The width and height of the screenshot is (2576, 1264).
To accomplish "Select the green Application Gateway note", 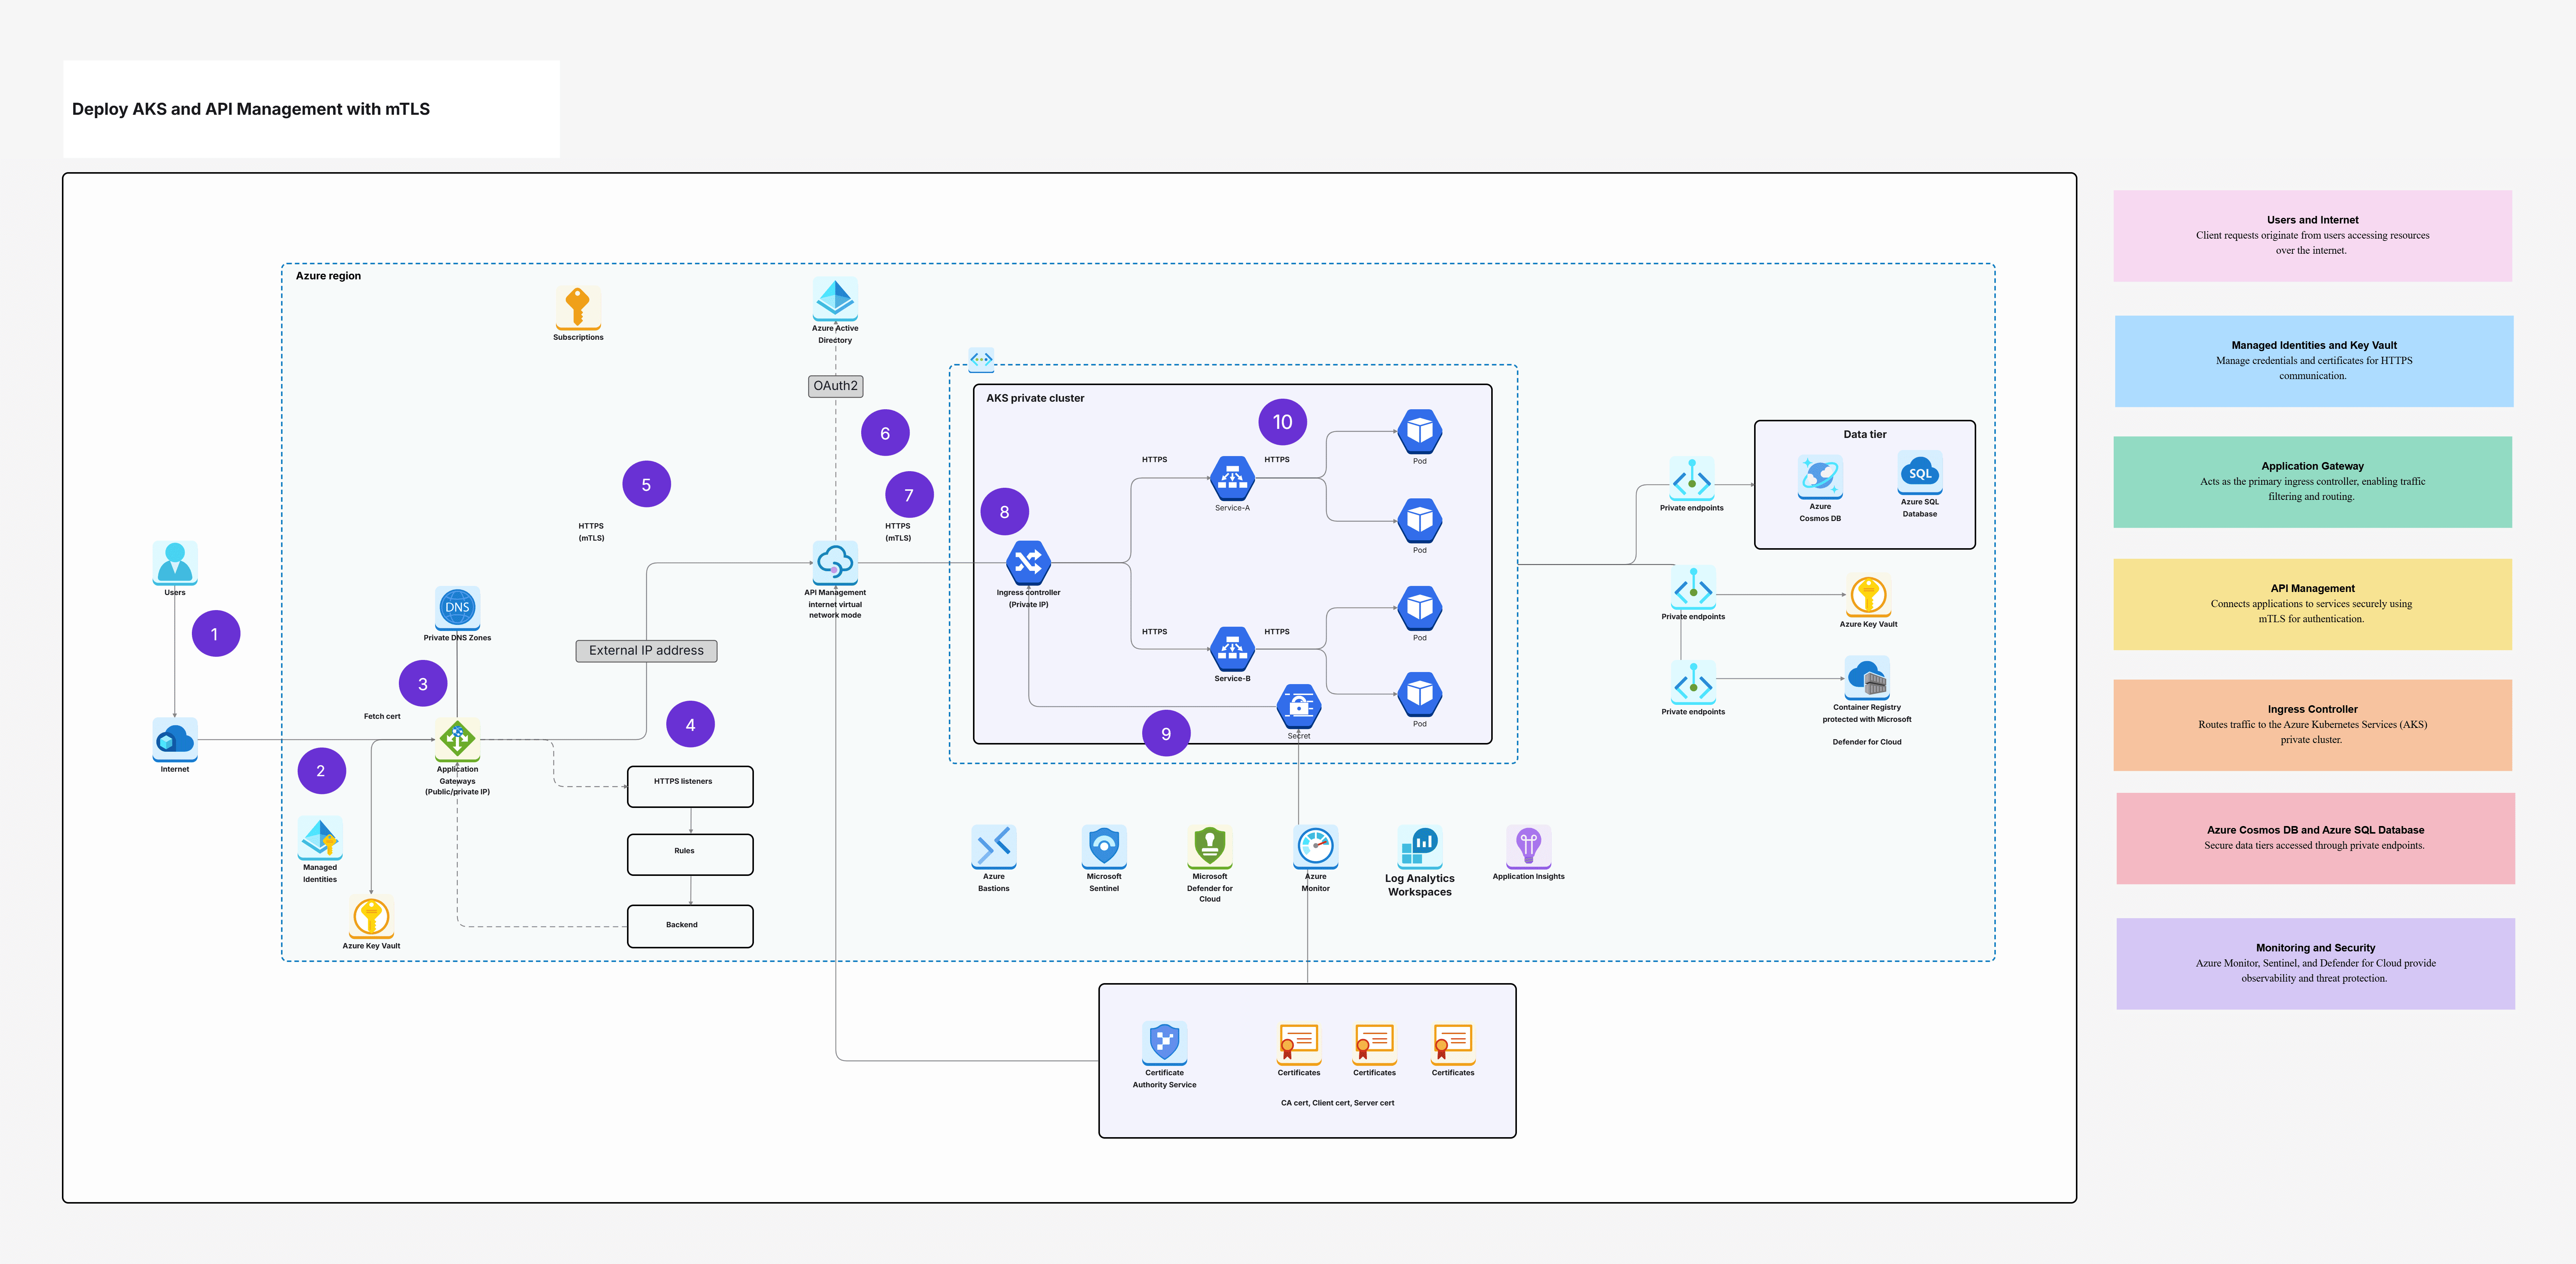I will tap(2312, 482).
